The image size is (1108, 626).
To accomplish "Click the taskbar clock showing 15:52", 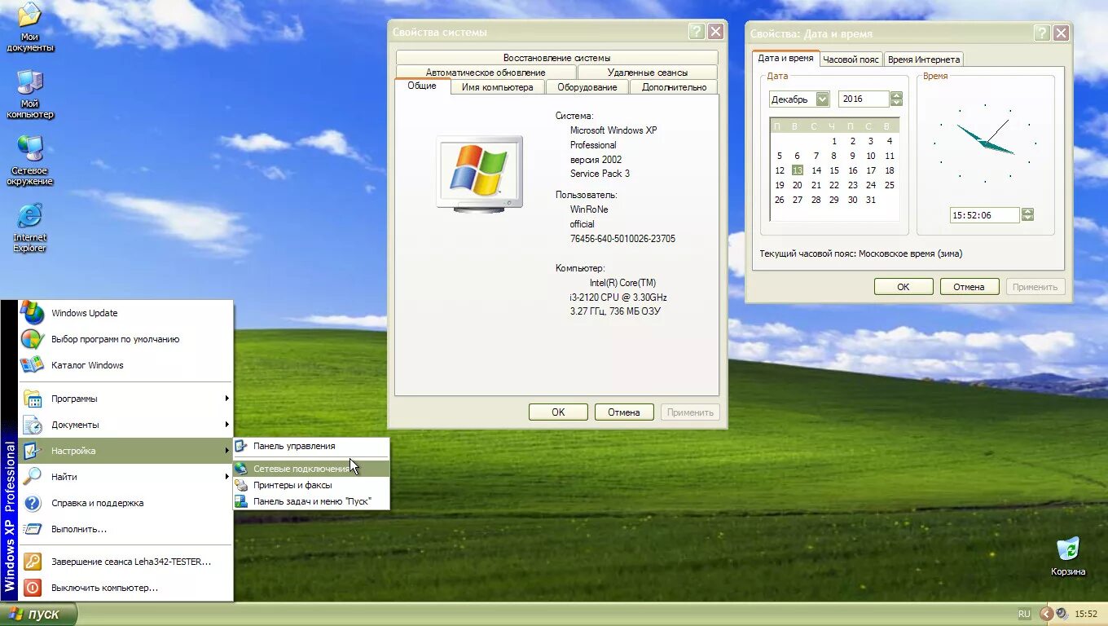I will (x=1086, y=614).
